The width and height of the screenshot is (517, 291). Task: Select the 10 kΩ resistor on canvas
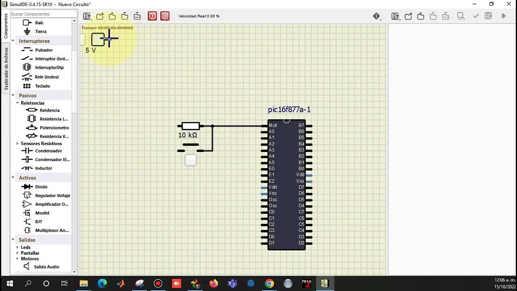[191, 126]
